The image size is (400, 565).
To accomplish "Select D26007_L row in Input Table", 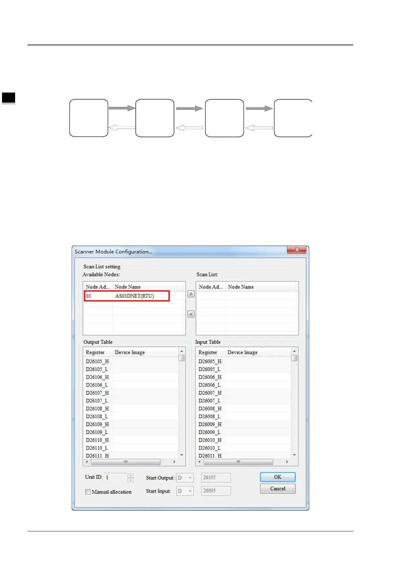I will (243, 401).
